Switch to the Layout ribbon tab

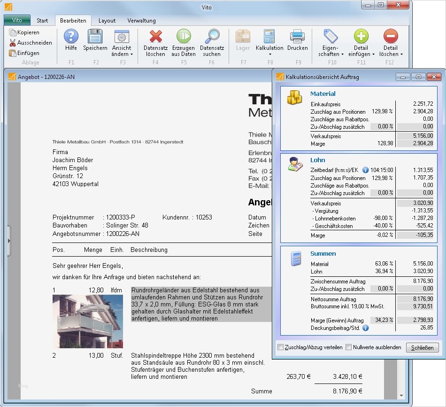[107, 21]
